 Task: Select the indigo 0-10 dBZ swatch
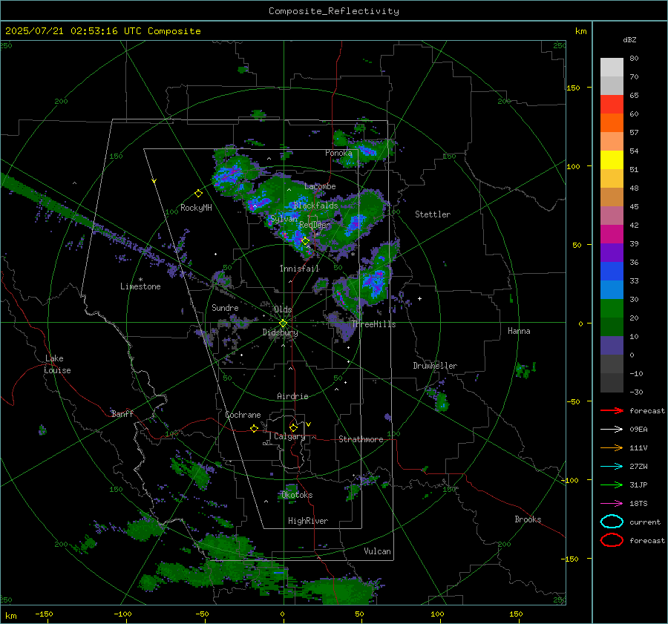pos(612,346)
